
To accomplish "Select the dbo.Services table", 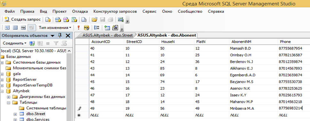I will [x=38, y=119].
